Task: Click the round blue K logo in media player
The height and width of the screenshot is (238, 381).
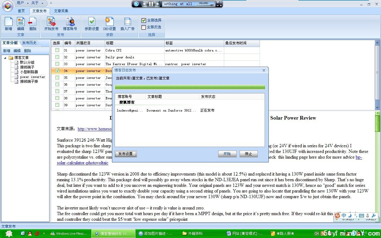Action: click(136, 4)
